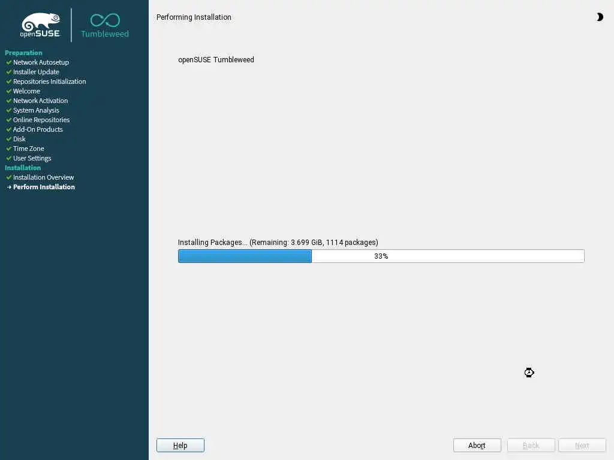This screenshot has height=460, width=614.
Task: Select Repositories Initialization step
Action: tap(49, 81)
